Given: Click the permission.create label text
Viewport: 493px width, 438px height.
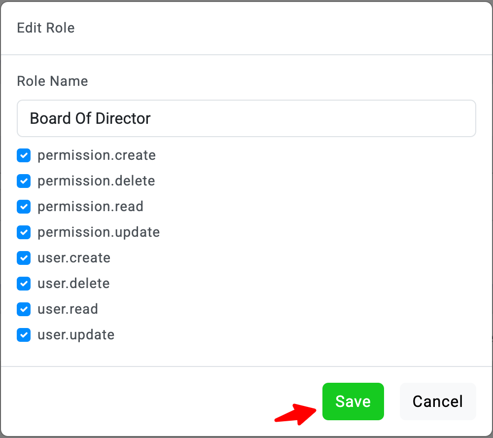Looking at the screenshot, I should tap(97, 155).
